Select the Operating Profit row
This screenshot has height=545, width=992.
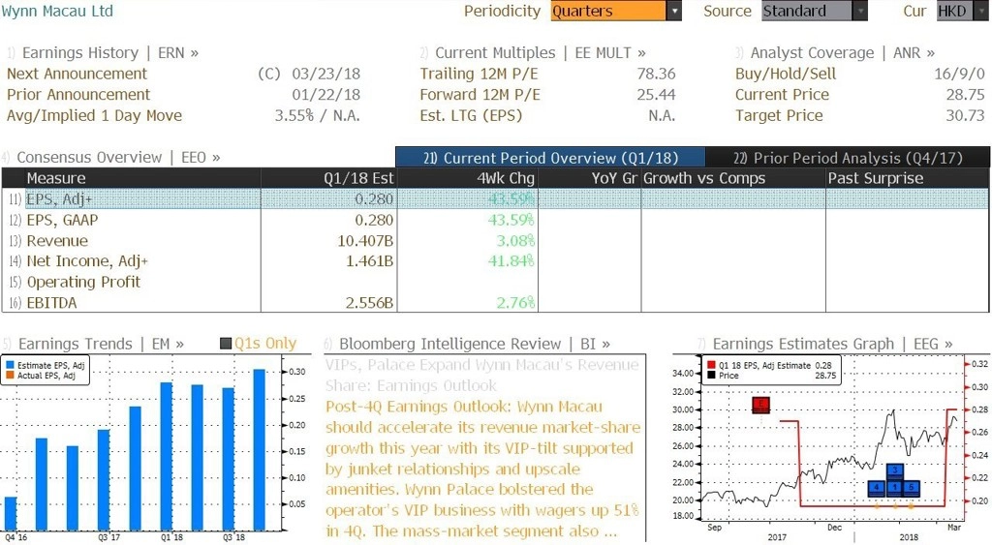click(x=495, y=282)
